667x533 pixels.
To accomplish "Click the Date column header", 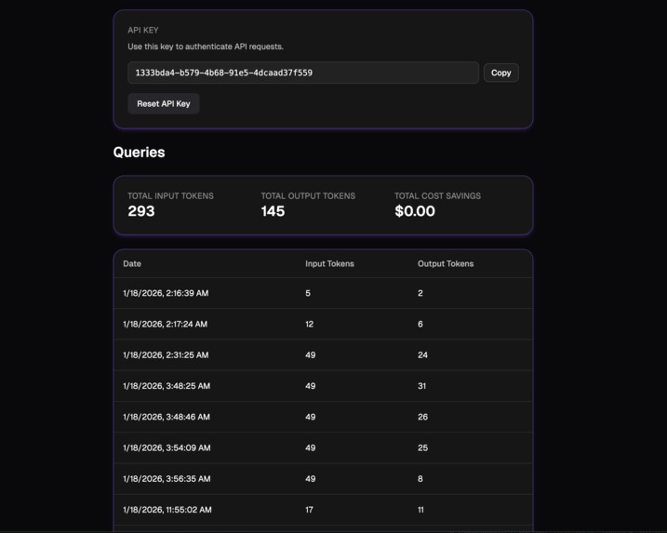I will [132, 264].
